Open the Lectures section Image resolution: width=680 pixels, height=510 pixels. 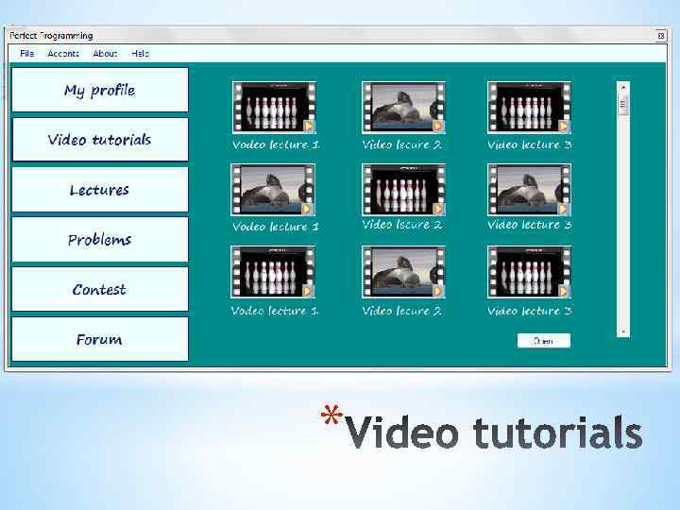pyautogui.click(x=100, y=190)
